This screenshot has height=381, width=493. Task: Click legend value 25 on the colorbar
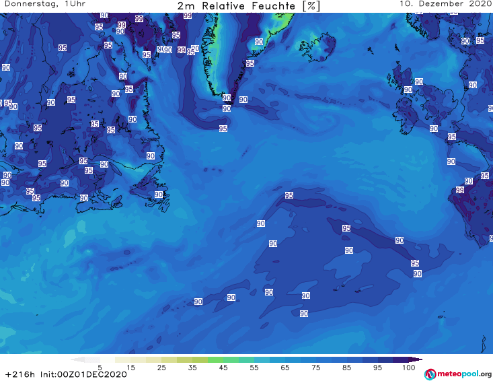pos(161,368)
